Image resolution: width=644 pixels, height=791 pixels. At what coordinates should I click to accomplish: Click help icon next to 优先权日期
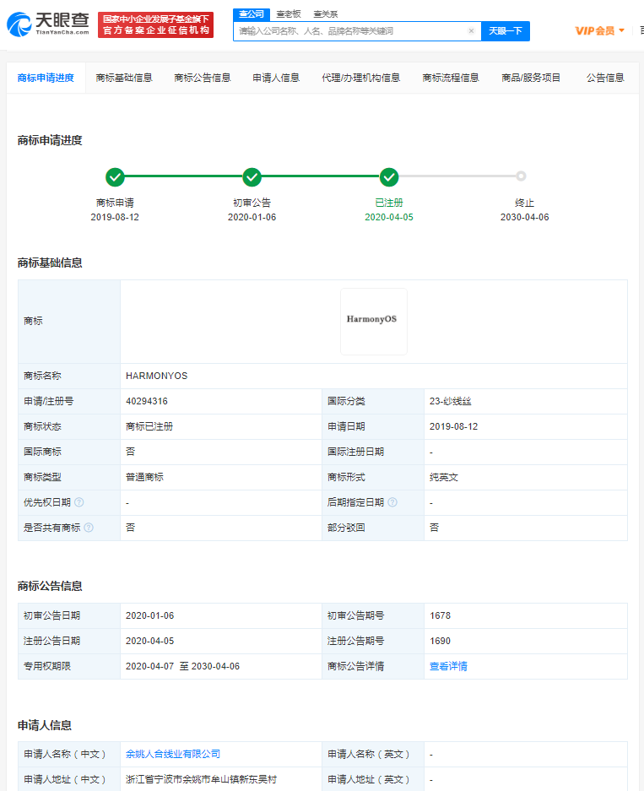coord(79,502)
